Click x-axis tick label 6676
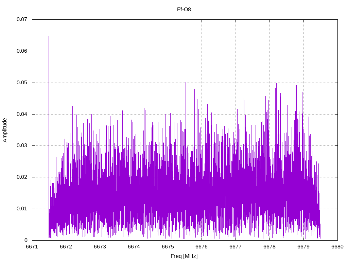Image resolution: width=348 pixels, height=261 pixels. (x=202, y=247)
